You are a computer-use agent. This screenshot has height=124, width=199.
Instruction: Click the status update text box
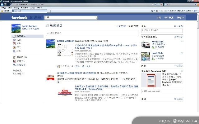click(92, 33)
